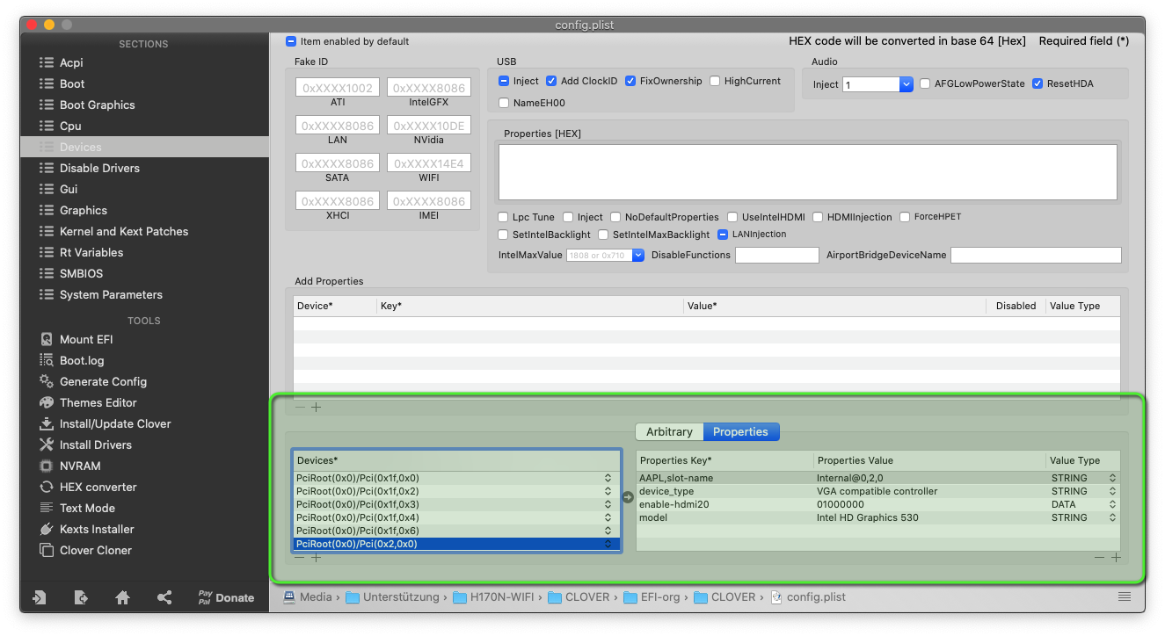
Task: Open the HEX converter tool
Action: click(x=88, y=487)
